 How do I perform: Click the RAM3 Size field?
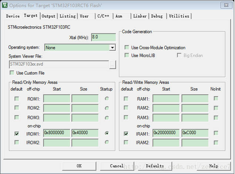pos(195,118)
